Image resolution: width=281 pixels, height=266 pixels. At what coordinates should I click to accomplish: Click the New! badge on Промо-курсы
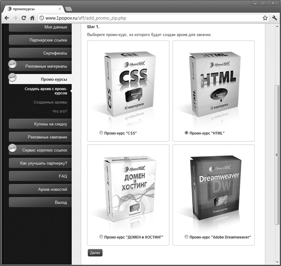click(12, 77)
